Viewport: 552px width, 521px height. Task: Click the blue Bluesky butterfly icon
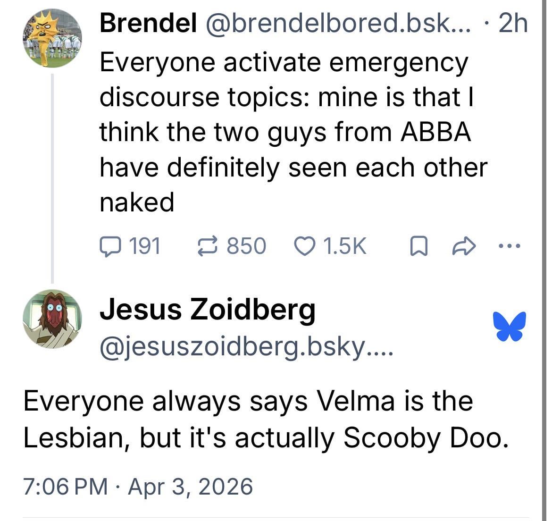point(510,326)
